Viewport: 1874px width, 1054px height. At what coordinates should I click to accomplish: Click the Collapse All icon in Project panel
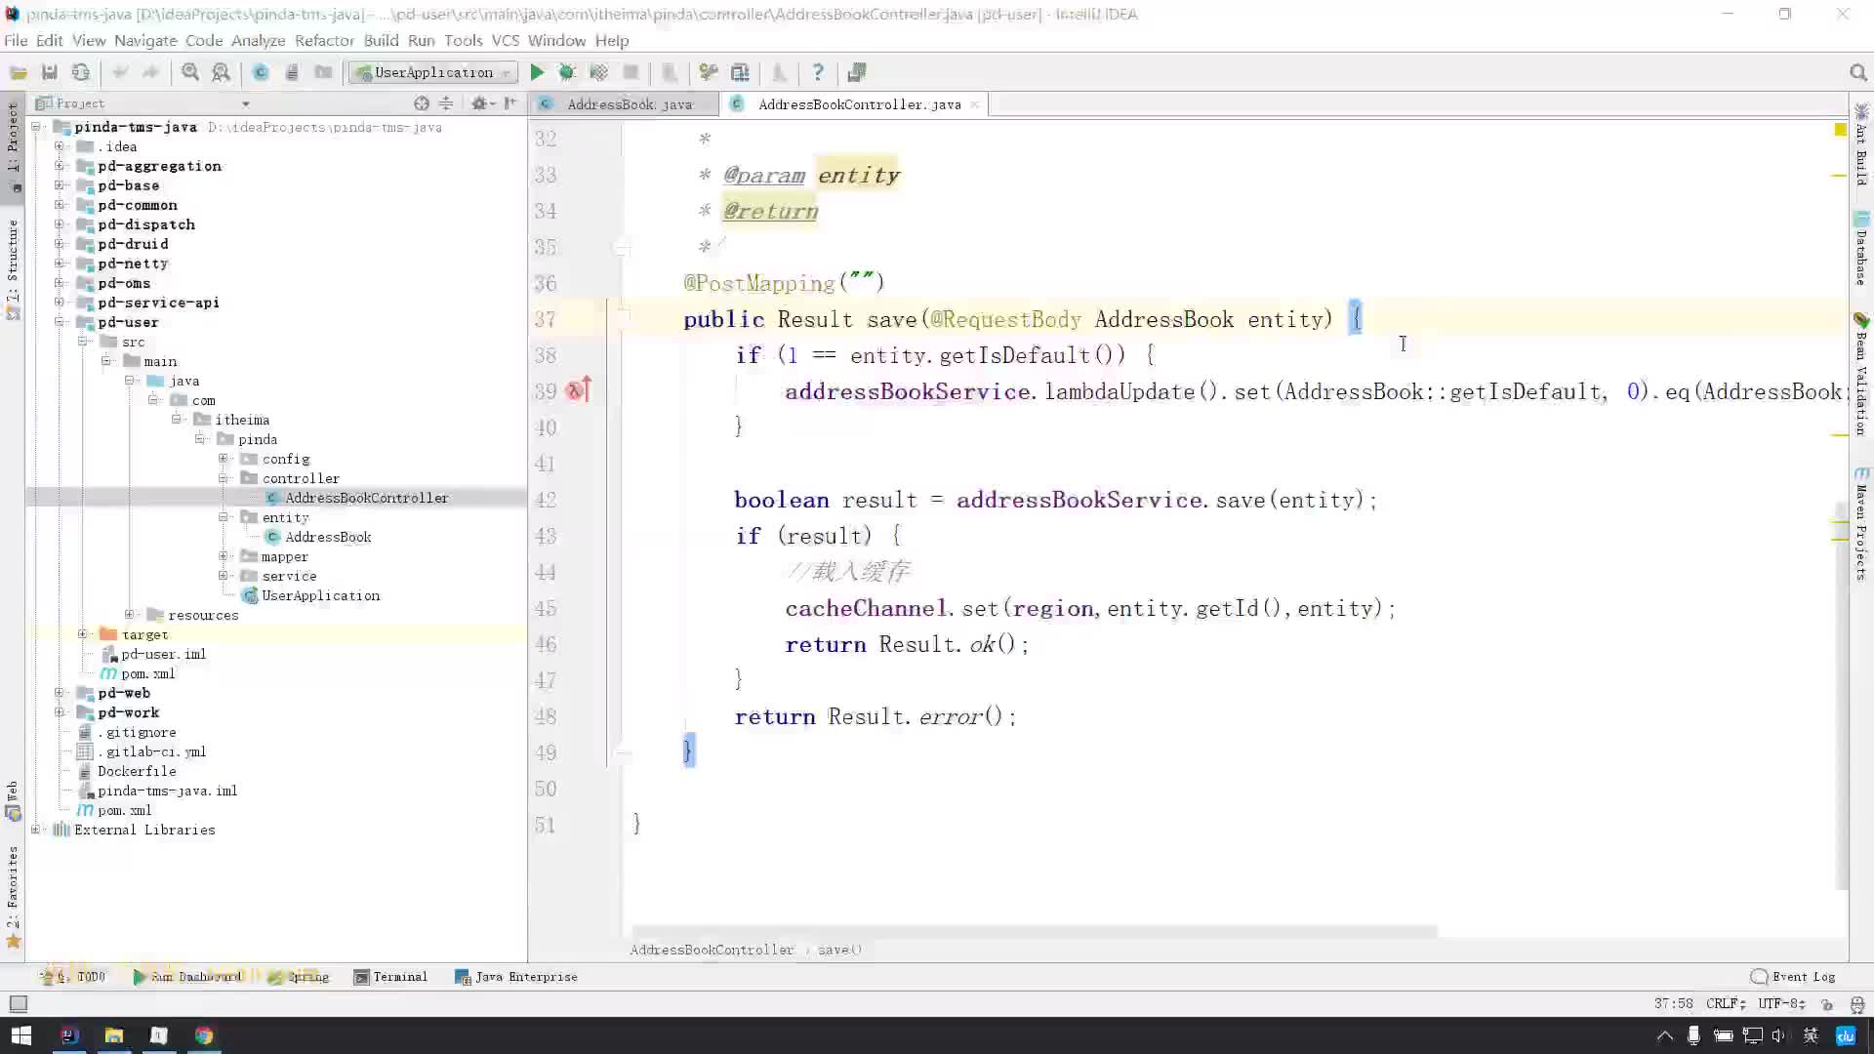[446, 103]
